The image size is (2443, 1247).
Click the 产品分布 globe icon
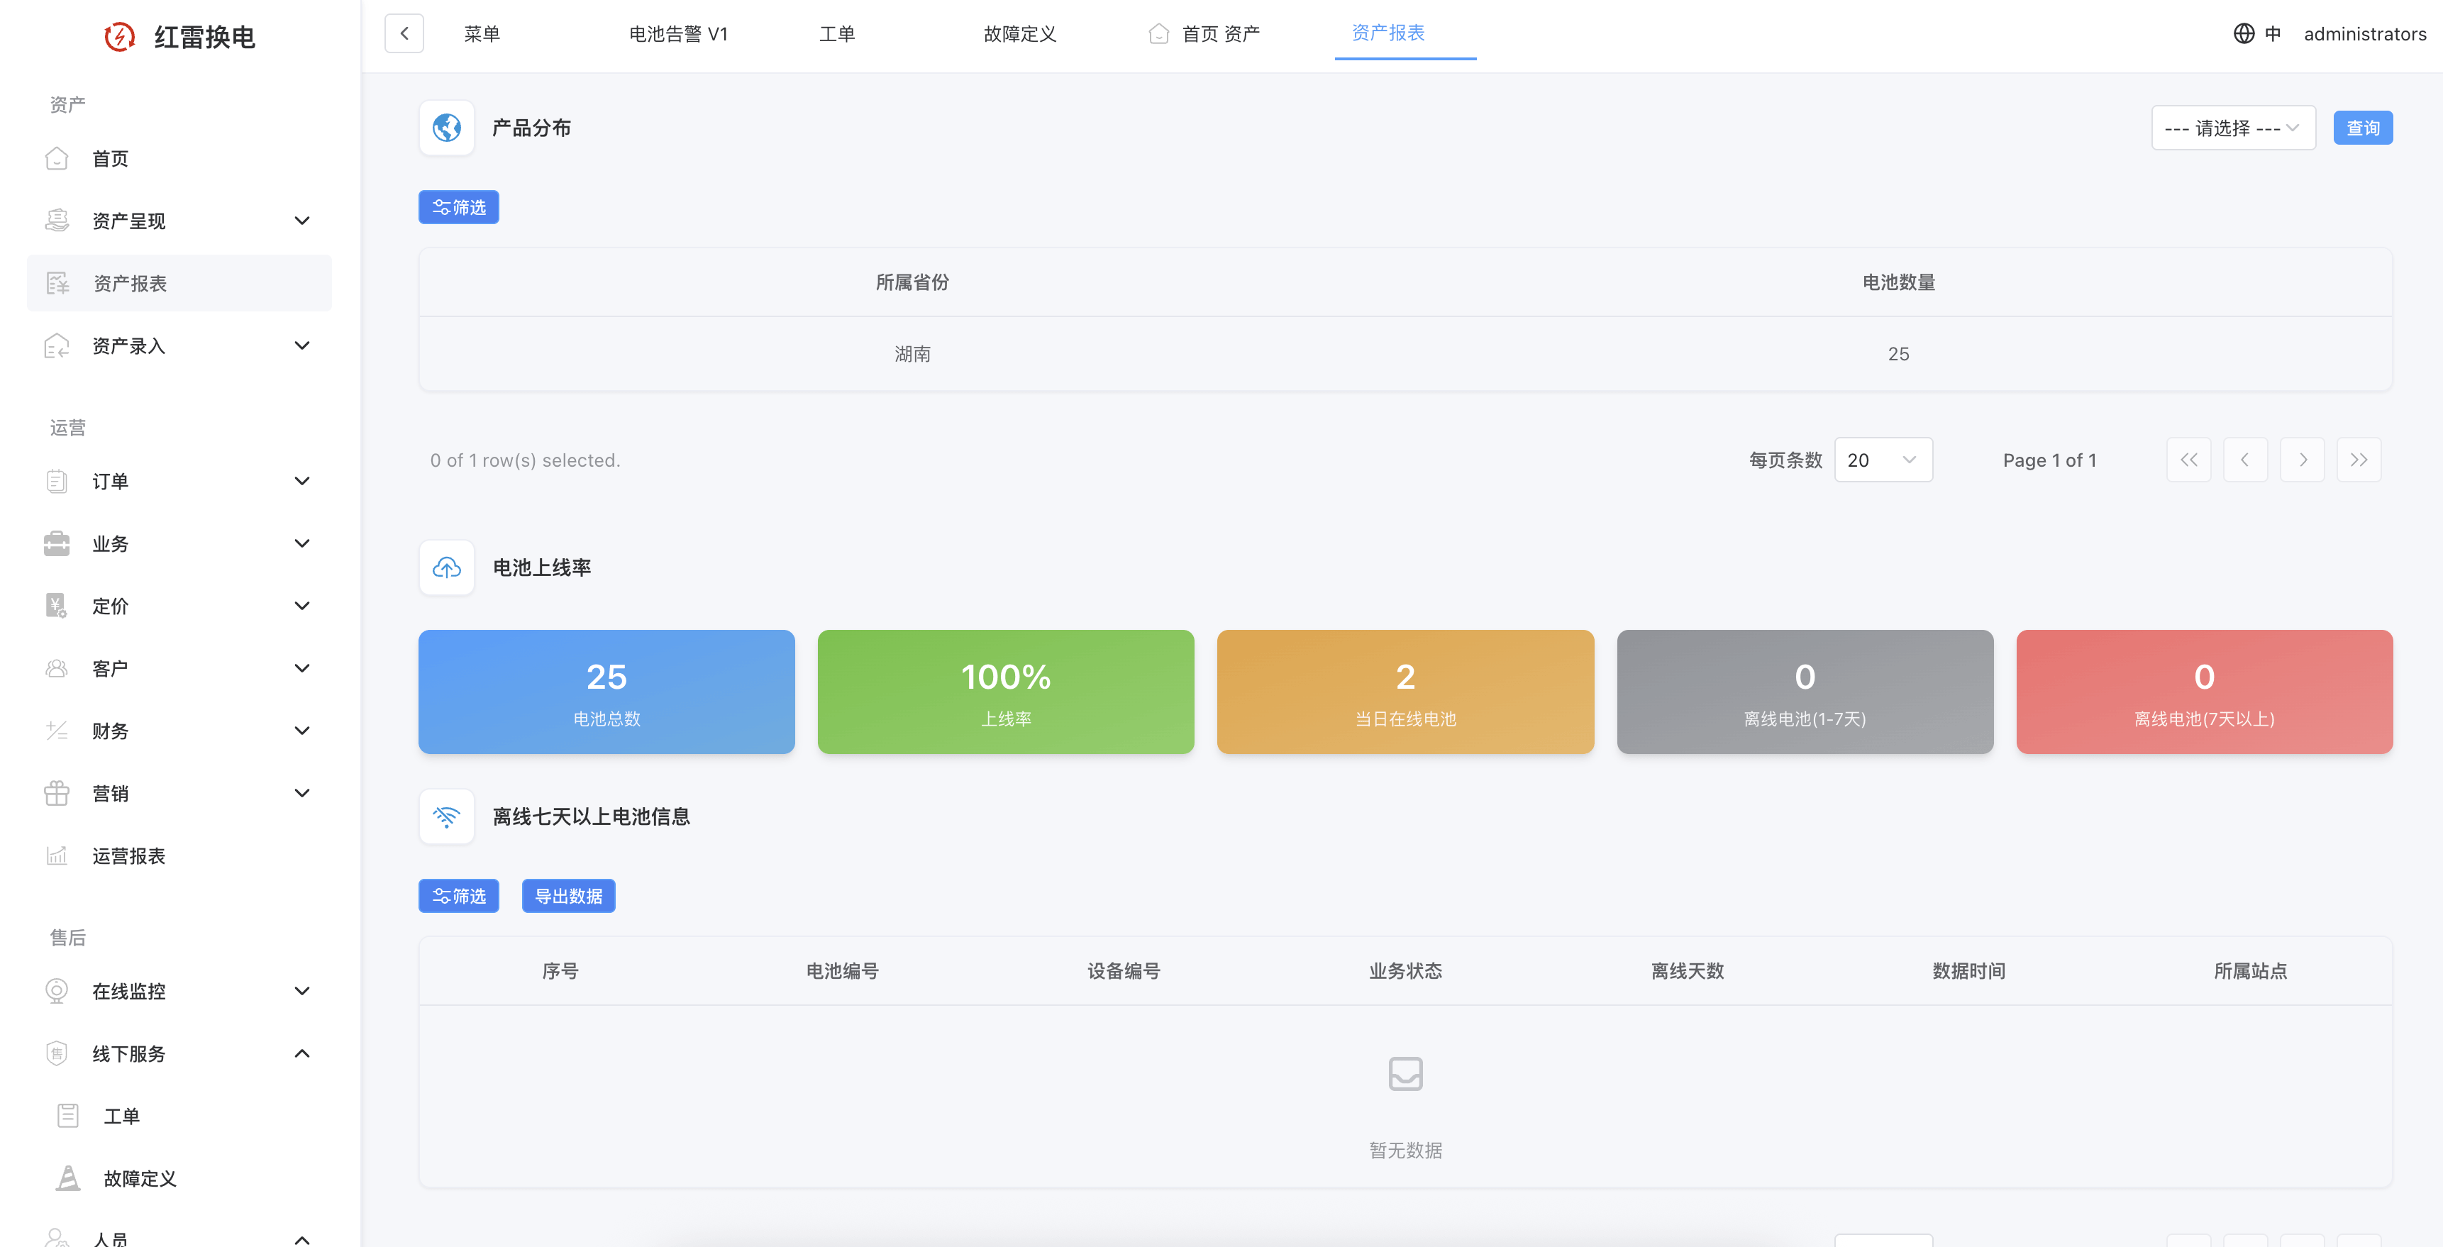pyautogui.click(x=447, y=128)
